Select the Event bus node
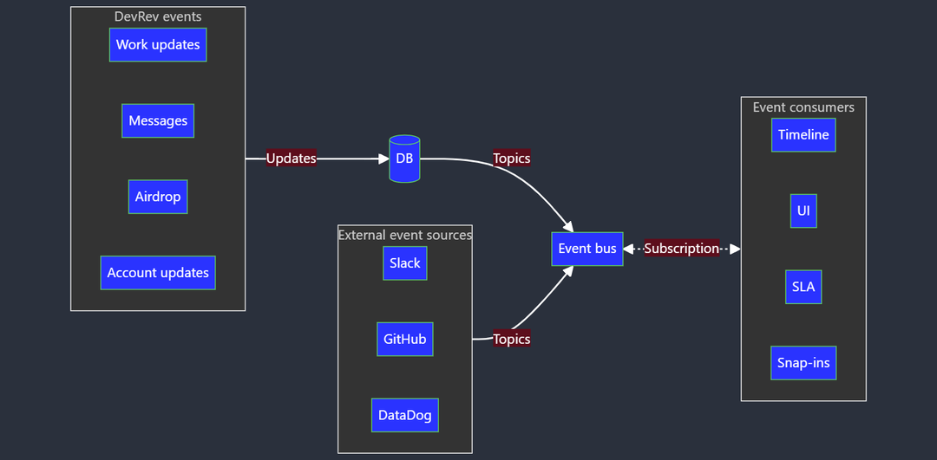937x460 pixels. pos(586,249)
